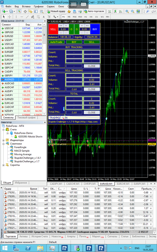Expand the Индикаторы tree node
Viewport: 157px width, 252px height.
(x=3, y=140)
